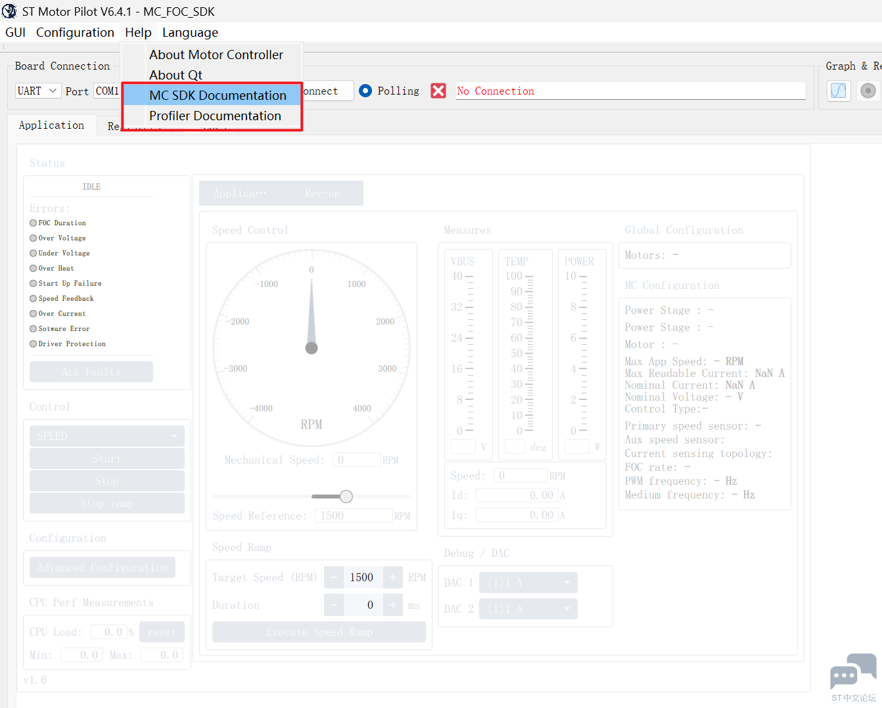Click the speed reference slider handle

point(346,496)
